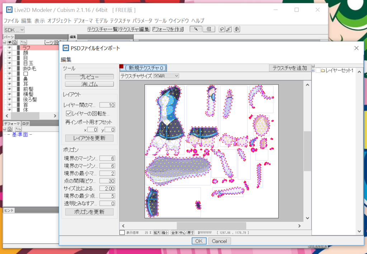Toggle the レイヤーの回転 checkbox
The width and height of the screenshot is (367, 254).
point(69,114)
